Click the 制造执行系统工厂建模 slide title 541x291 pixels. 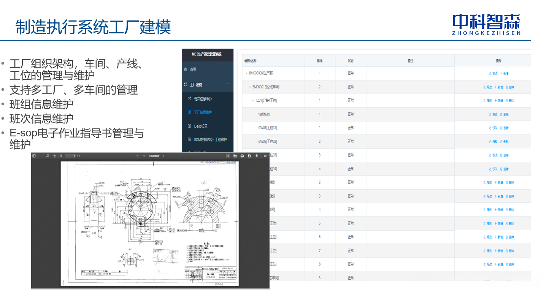(x=93, y=27)
